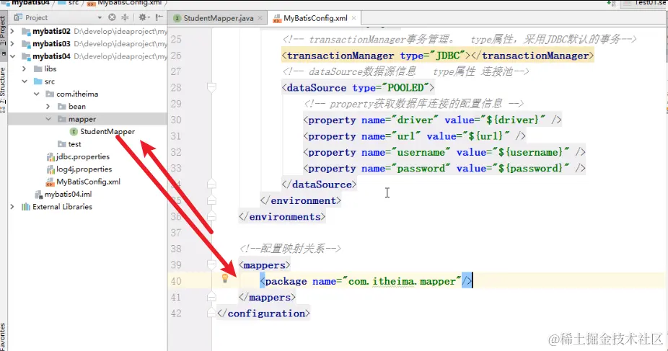Select the mybatis02 module row
The height and width of the screenshot is (351, 668).
tap(88, 31)
